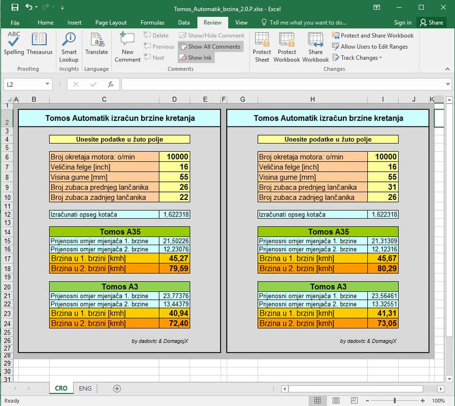Click the Translate language tool
Screen dimensions: 455x406
pyautogui.click(x=96, y=43)
